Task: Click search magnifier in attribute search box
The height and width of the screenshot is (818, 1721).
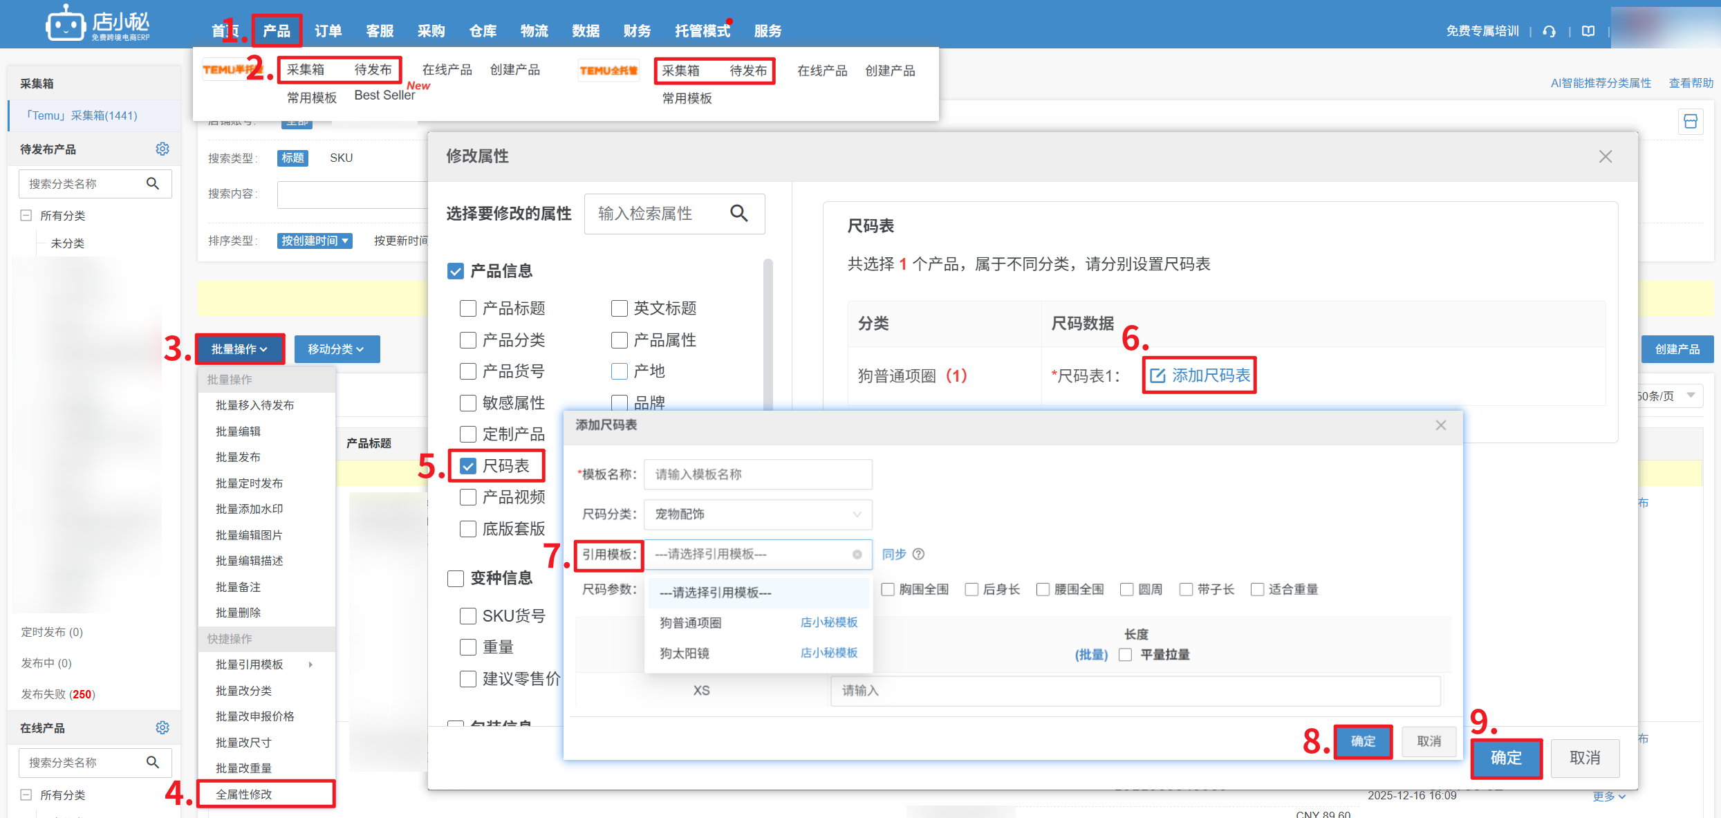Action: click(738, 214)
